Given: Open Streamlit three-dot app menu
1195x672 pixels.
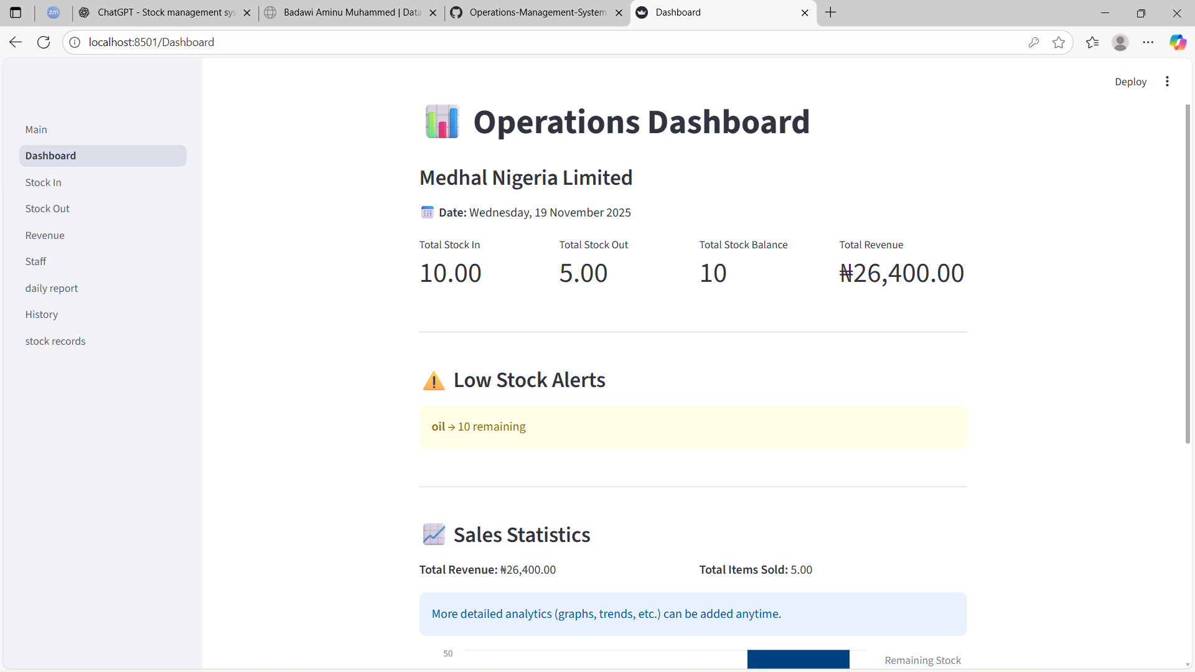Looking at the screenshot, I should point(1167,82).
